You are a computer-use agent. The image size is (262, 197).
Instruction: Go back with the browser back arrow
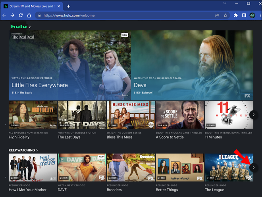tap(4, 15)
